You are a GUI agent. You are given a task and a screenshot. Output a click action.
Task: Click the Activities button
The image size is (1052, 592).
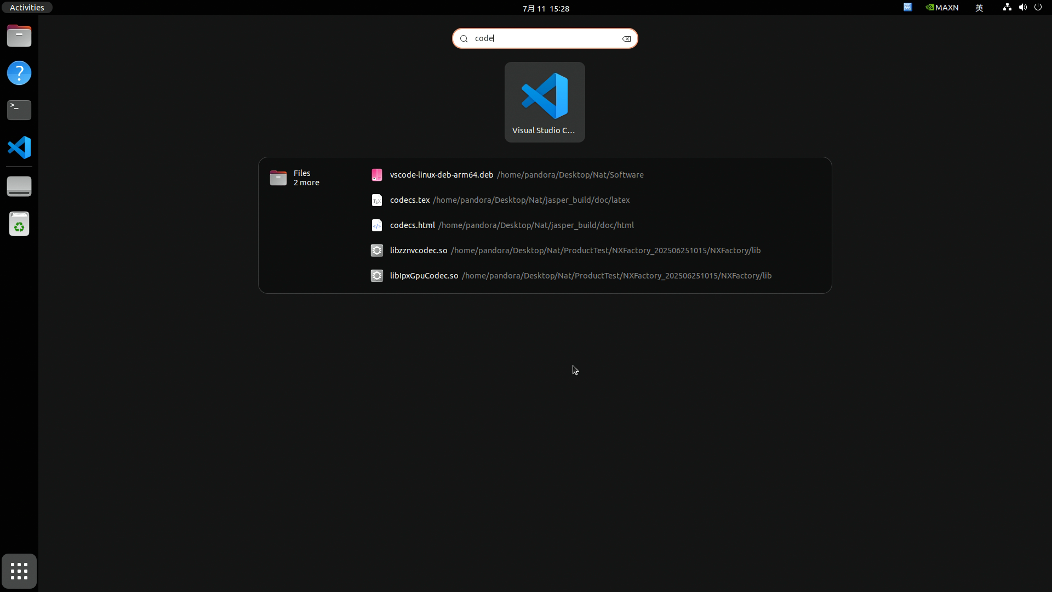pyautogui.click(x=26, y=8)
